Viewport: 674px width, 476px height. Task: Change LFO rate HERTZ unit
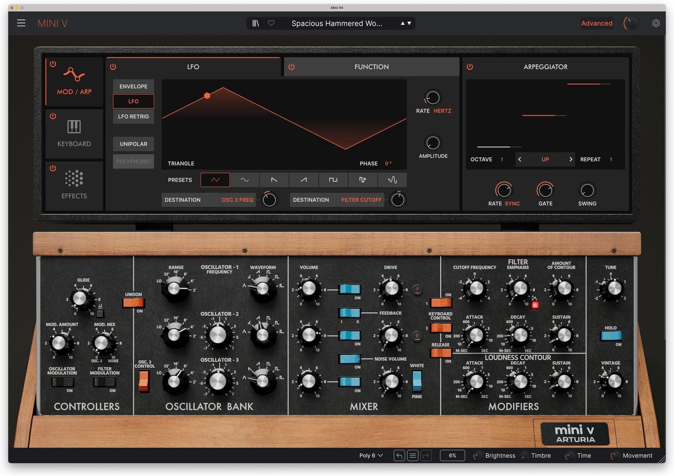click(x=442, y=111)
